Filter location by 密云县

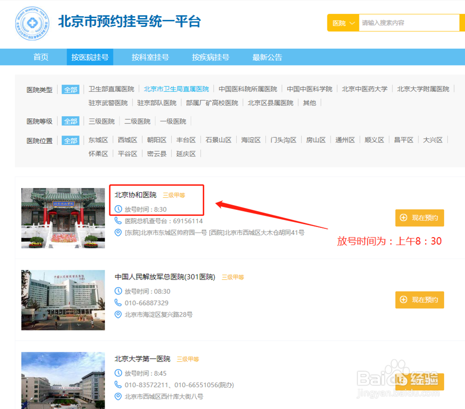(x=157, y=154)
